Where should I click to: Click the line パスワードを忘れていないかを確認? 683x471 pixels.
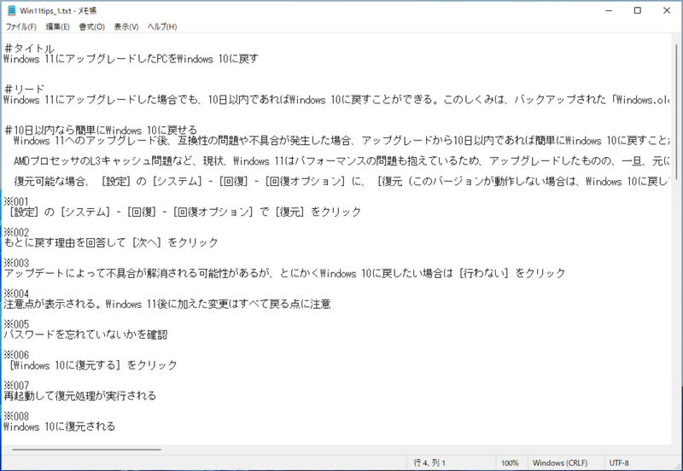point(85,334)
